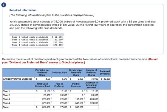Select Year 3 Dividends in Arrears 220,000 field
167x112 pixels.
pyautogui.click(x=91, y=99)
